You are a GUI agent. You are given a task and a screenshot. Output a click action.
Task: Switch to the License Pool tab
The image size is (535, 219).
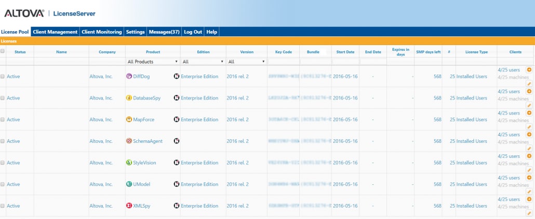click(x=15, y=32)
